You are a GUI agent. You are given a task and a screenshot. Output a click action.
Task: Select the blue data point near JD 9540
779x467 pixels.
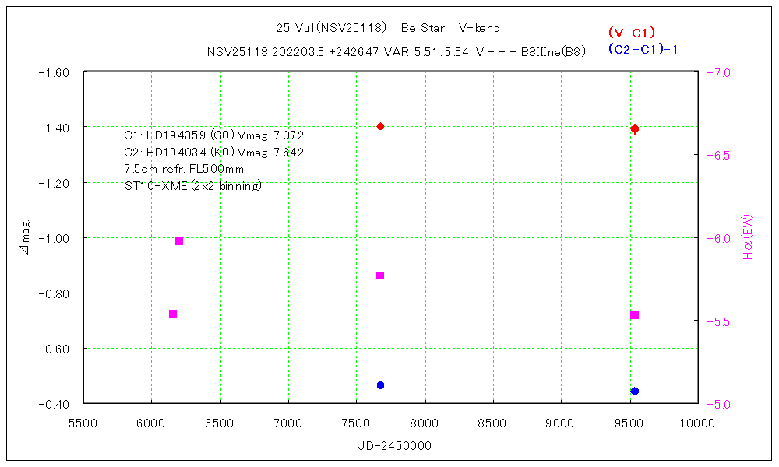pyautogui.click(x=635, y=391)
